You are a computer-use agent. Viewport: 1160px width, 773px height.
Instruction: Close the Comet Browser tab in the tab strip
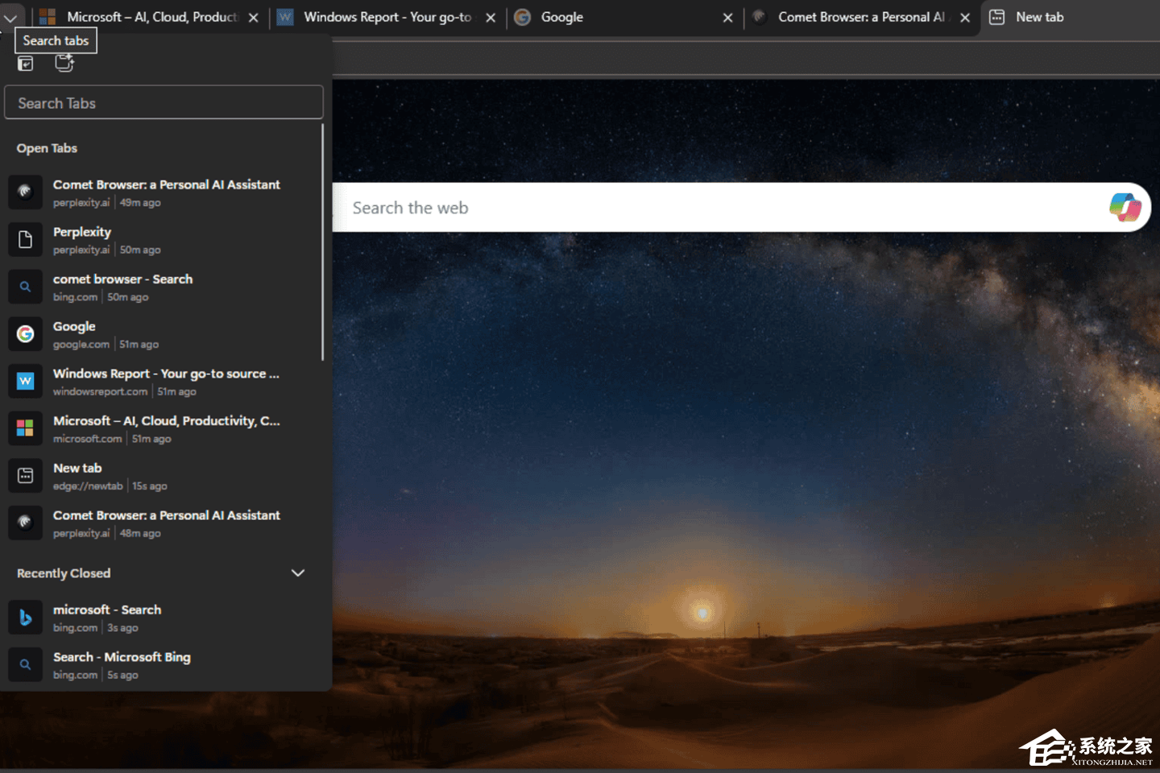964,18
